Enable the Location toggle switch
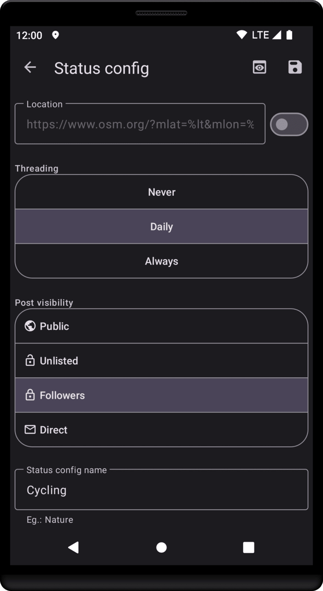 289,124
